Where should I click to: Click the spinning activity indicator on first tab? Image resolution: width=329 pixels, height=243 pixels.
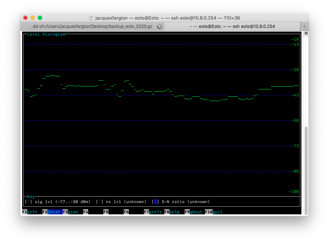160,26
